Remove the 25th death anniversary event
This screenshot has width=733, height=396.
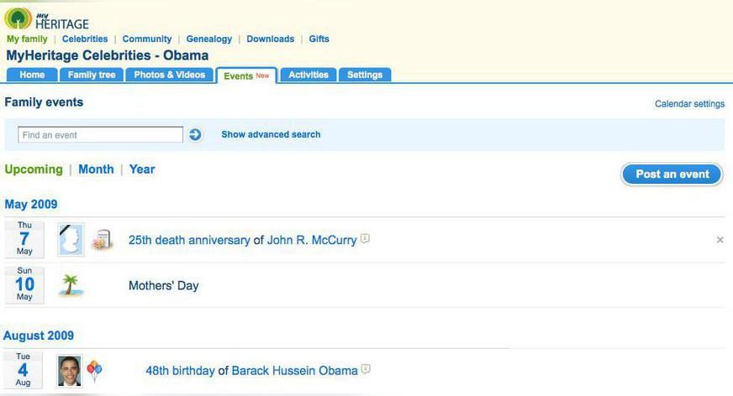tap(720, 240)
